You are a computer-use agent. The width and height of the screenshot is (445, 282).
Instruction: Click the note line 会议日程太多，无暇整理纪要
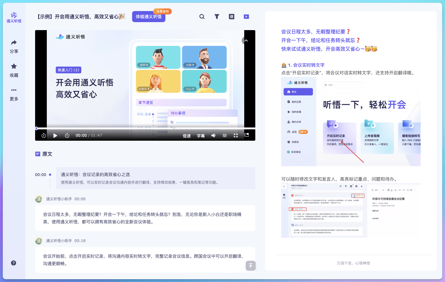(x=316, y=32)
